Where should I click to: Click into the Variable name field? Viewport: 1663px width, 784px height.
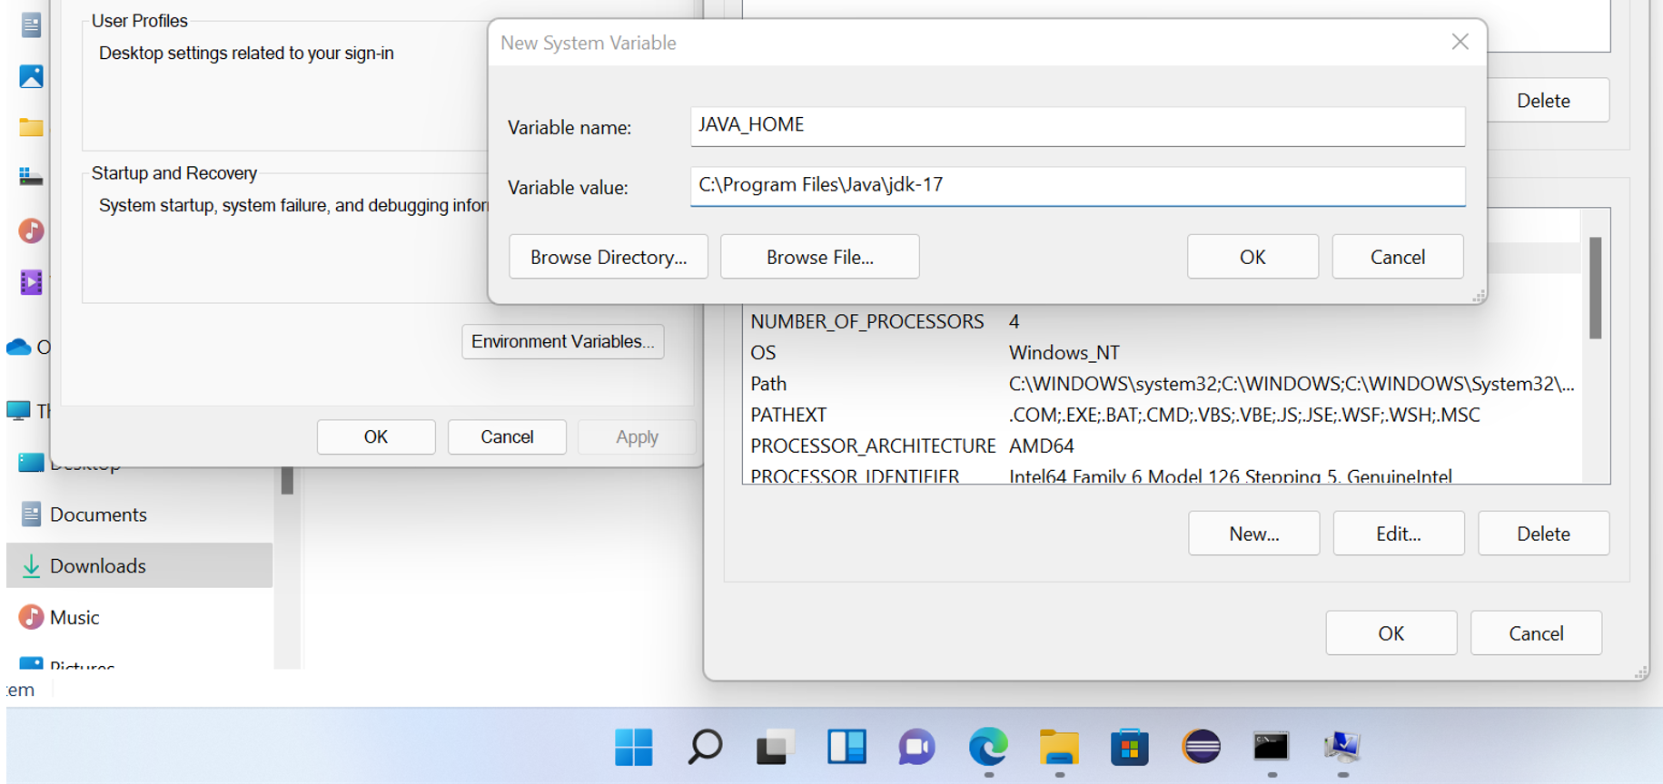click(x=1076, y=126)
